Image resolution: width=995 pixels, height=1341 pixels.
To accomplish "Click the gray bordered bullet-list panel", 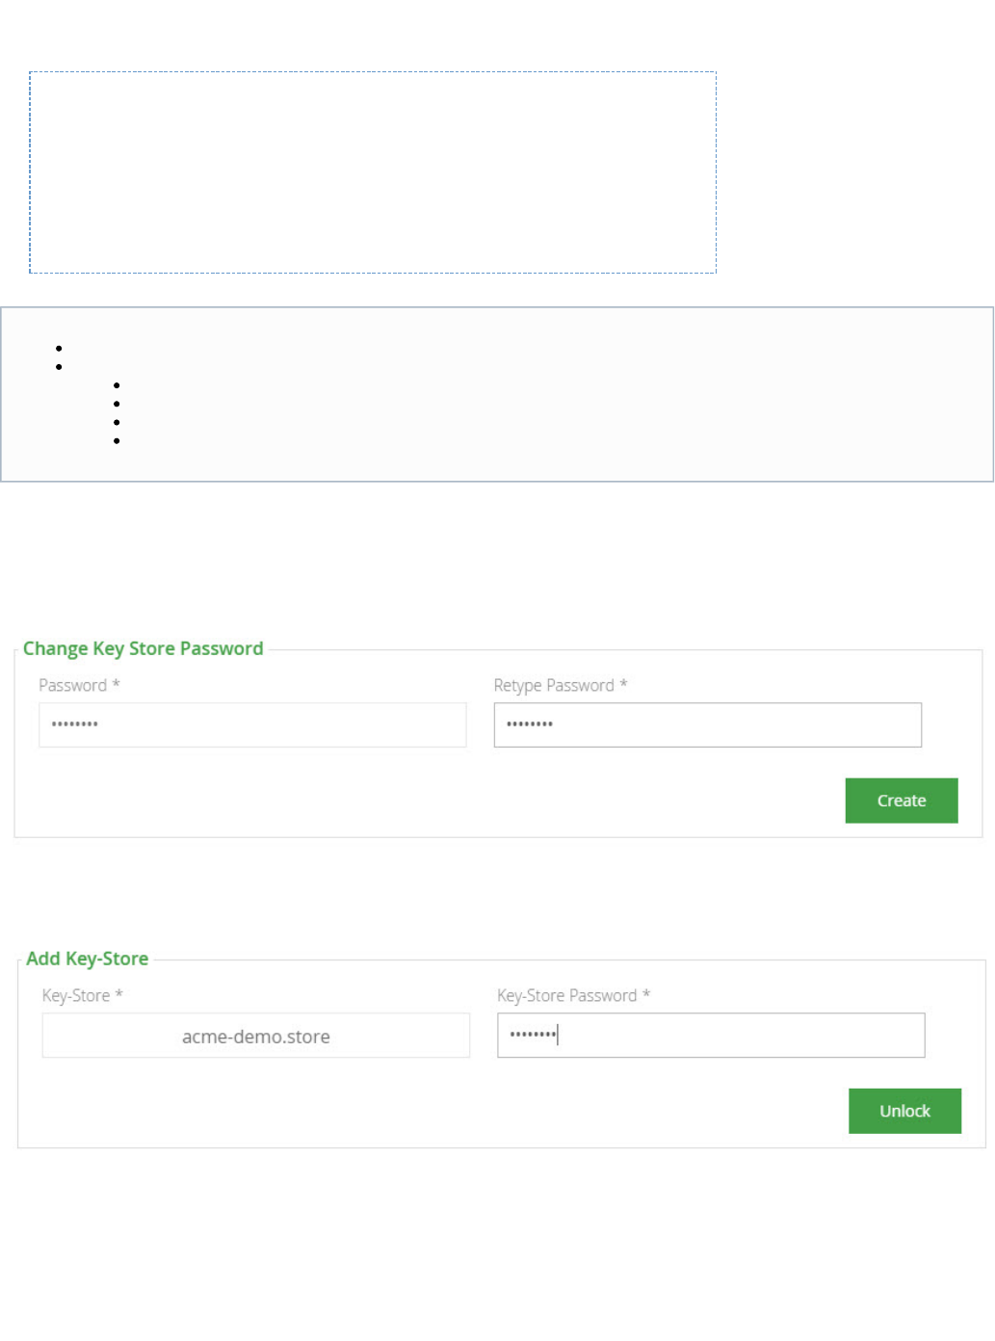I will [x=578, y=395].
